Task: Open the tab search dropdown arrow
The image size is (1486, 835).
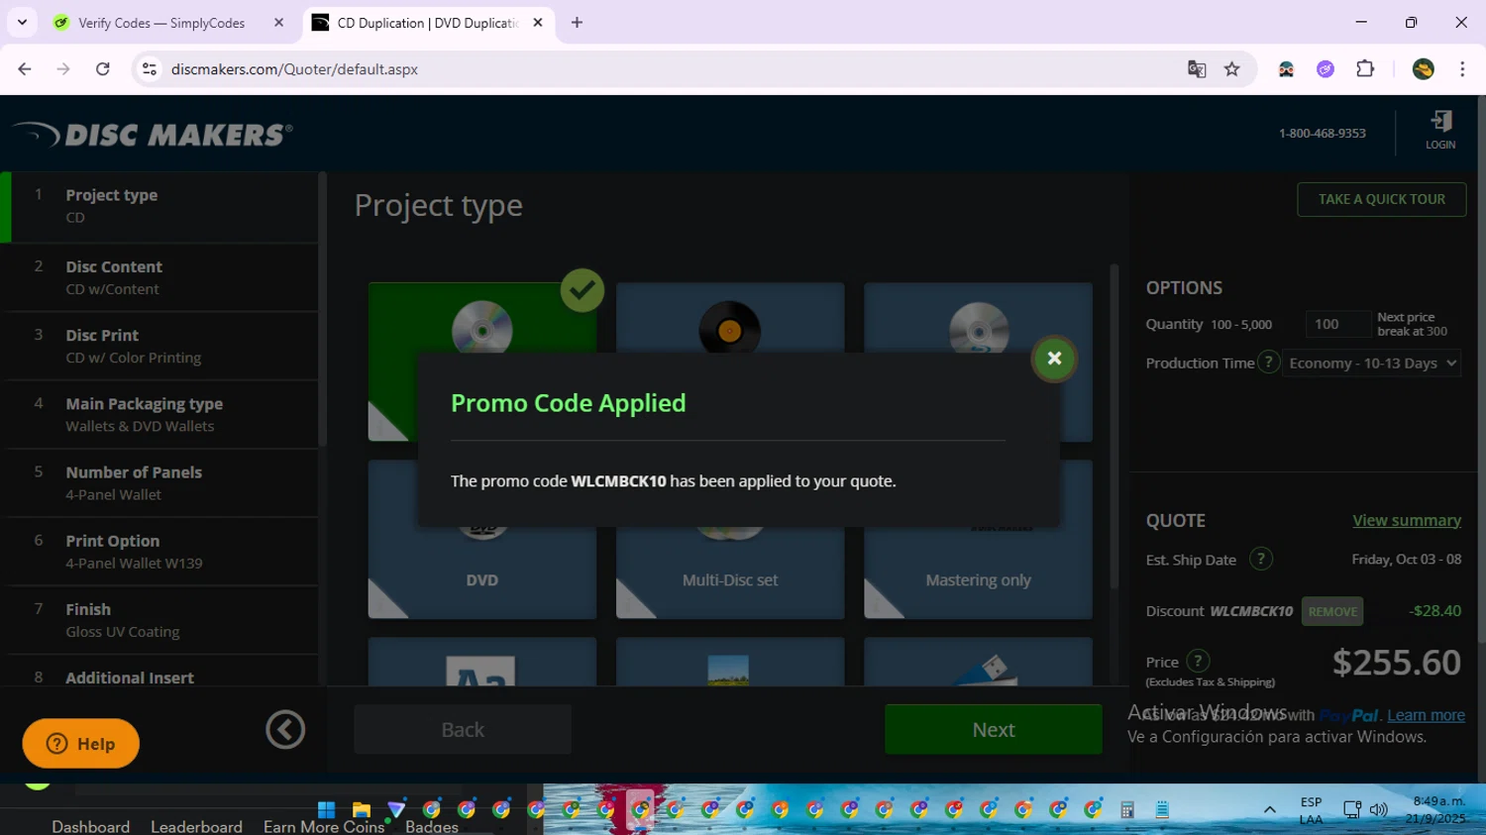Action: 22,22
